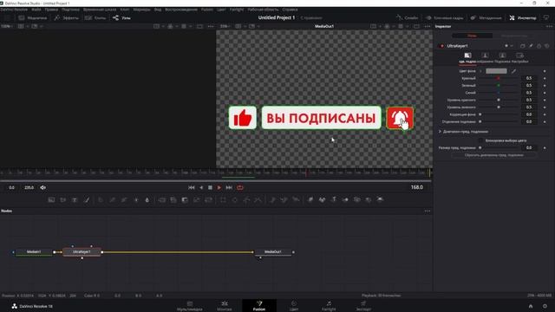Toggle UltraKeyer1 node enabled switch

coord(441,46)
